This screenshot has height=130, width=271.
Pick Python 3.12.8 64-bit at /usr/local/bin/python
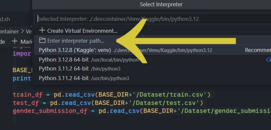click(152, 60)
